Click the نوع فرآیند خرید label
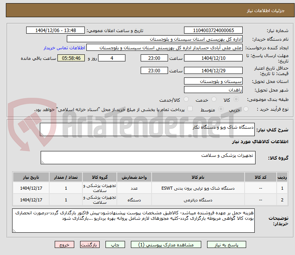 point(273,109)
